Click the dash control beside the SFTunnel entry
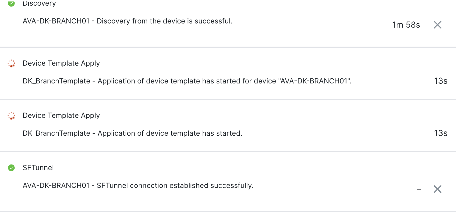 (419, 189)
